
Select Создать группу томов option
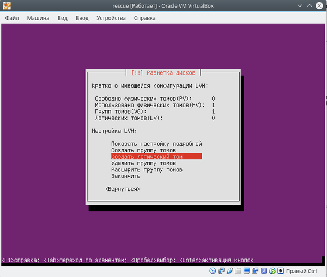click(143, 150)
